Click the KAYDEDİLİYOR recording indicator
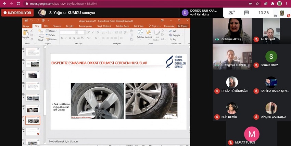Screen dimensions: 291x146 tap(17, 13)
